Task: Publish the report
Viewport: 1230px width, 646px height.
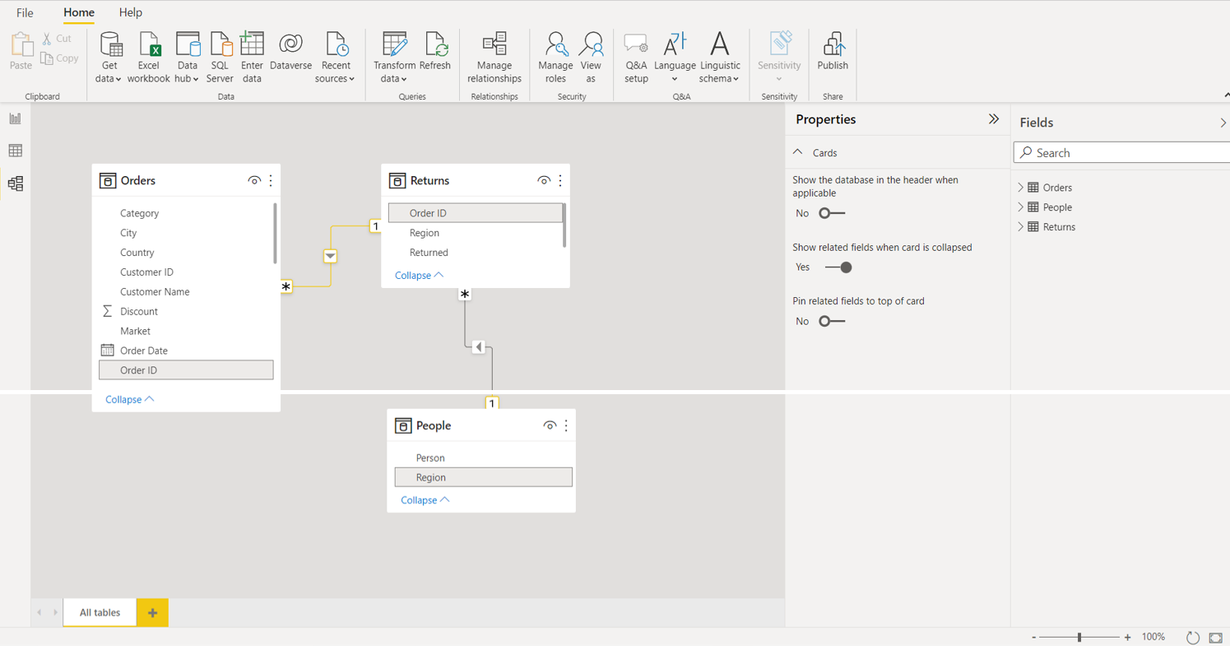Action: 833,51
